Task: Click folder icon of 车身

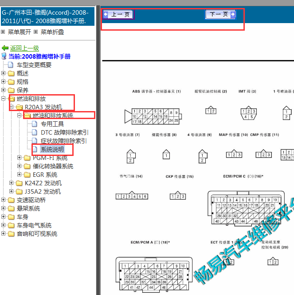Action: click(x=11, y=217)
